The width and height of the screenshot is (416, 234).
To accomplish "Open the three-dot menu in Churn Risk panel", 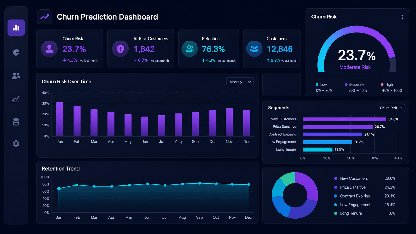I will point(402,17).
